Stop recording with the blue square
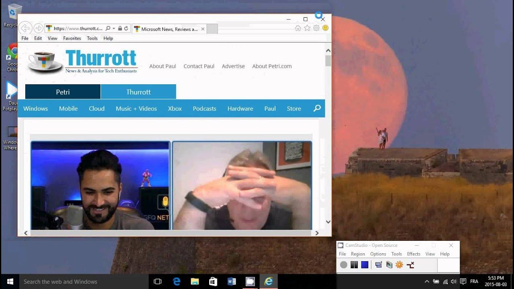This screenshot has width=514, height=289. click(x=365, y=265)
